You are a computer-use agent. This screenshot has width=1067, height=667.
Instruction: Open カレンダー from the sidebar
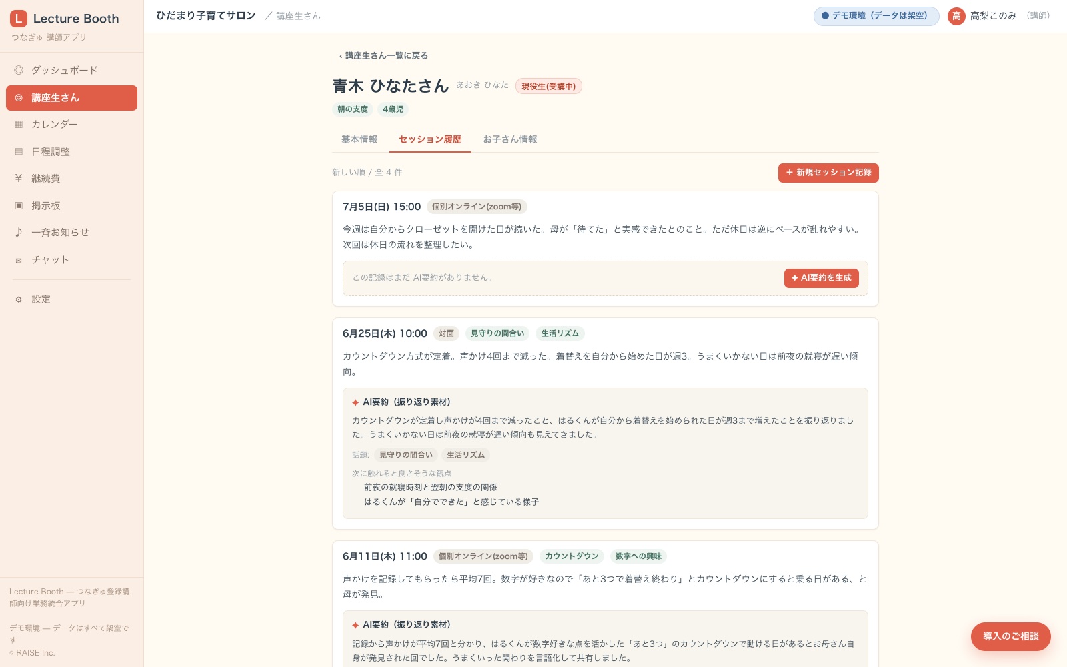pyautogui.click(x=71, y=124)
